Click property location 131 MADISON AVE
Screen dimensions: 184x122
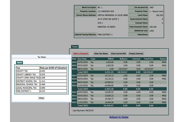(x=106, y=11)
